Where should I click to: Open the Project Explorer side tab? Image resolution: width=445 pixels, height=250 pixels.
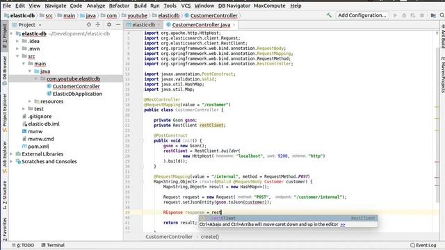(x=4, y=112)
